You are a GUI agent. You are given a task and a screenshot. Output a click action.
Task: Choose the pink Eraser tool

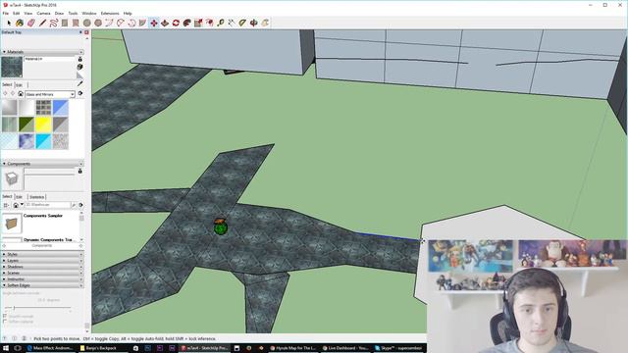click(x=30, y=24)
